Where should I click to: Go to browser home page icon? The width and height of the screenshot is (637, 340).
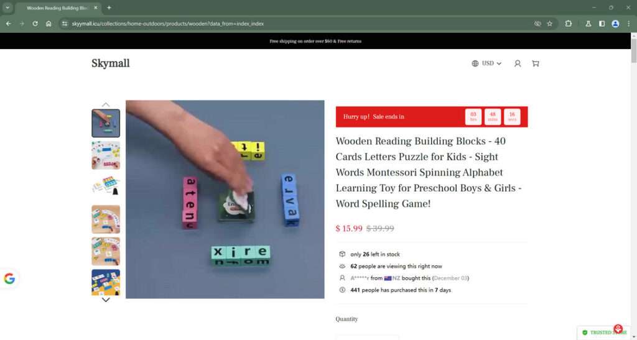(x=49, y=24)
